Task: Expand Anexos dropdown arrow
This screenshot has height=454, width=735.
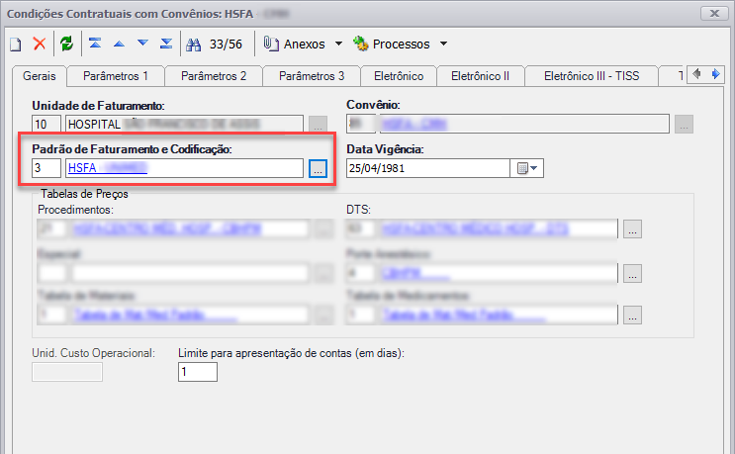Action: pos(338,45)
